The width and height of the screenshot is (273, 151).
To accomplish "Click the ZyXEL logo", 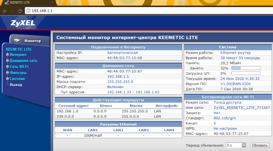I will point(23,23).
